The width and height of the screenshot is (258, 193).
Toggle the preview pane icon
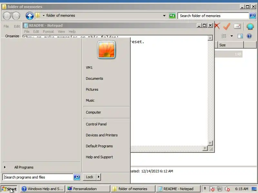click(240, 36)
